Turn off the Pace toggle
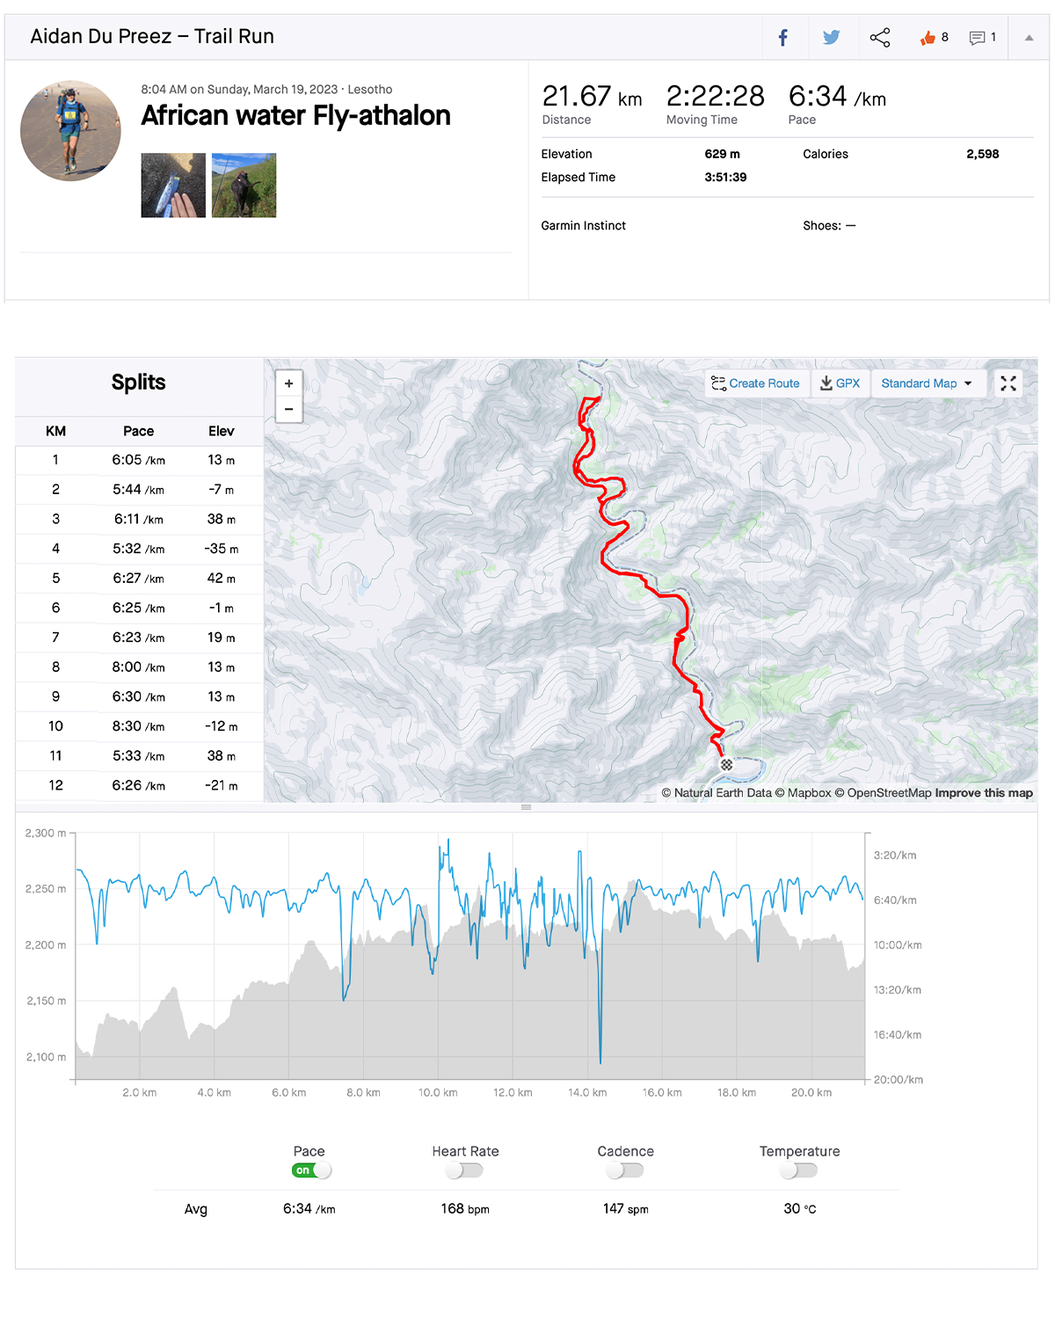This screenshot has height=1319, width=1055. [x=312, y=1170]
